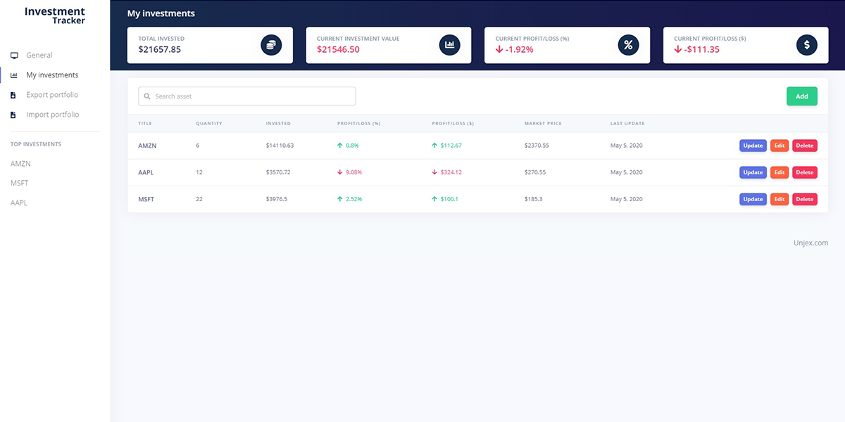This screenshot has height=422, width=845.
Task: Click the chart icon beside My investments
Action: 14,75
